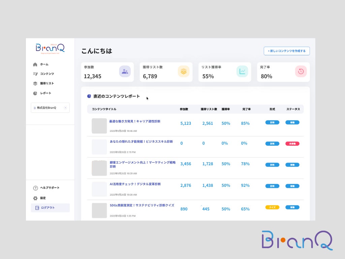Click the status badge in AI活用度チェック row

click(x=292, y=186)
